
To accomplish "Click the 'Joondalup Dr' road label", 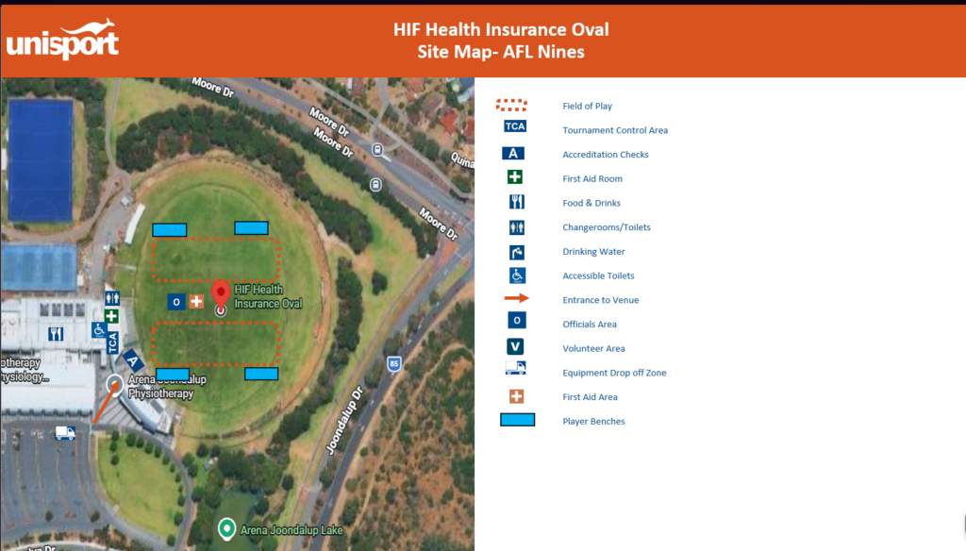I will coord(344,421).
